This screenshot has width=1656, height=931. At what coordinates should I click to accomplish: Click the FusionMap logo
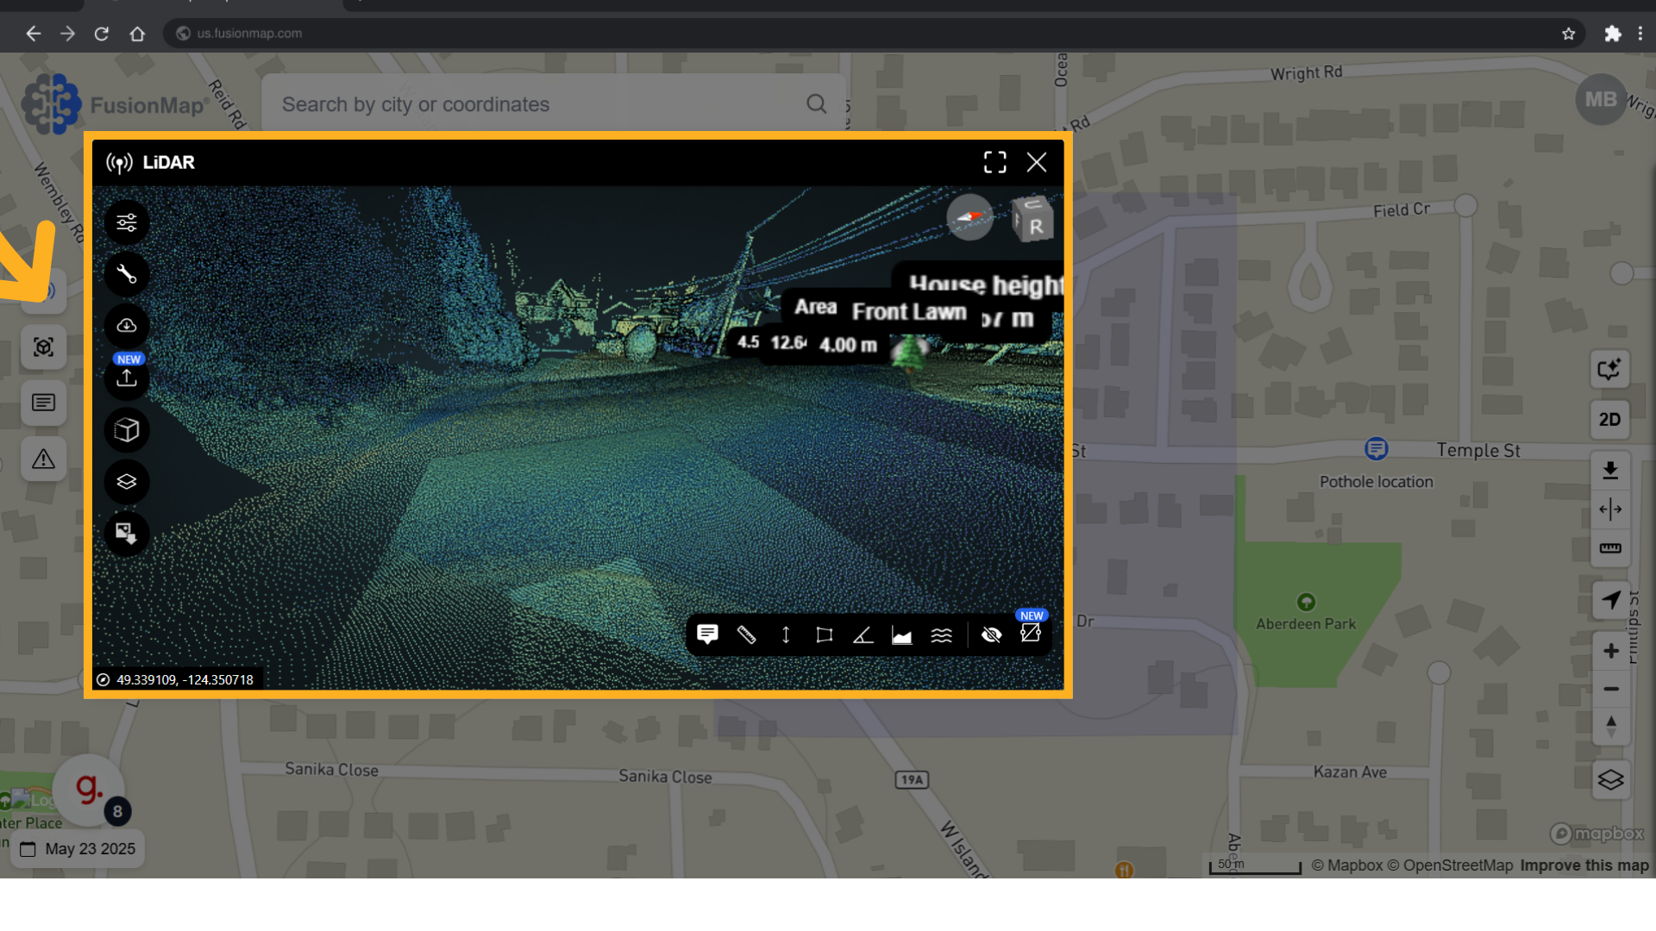(x=116, y=104)
